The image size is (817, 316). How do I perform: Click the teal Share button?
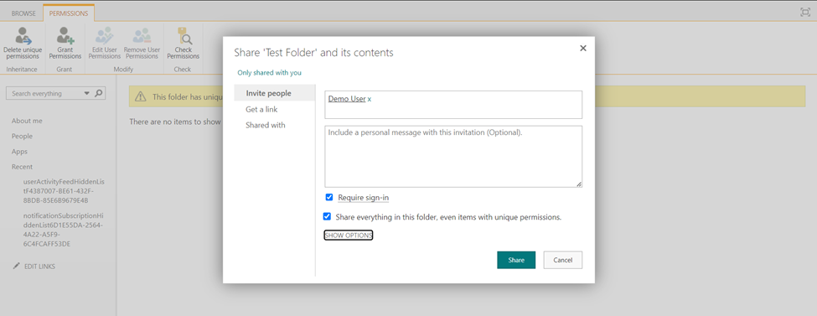click(516, 260)
